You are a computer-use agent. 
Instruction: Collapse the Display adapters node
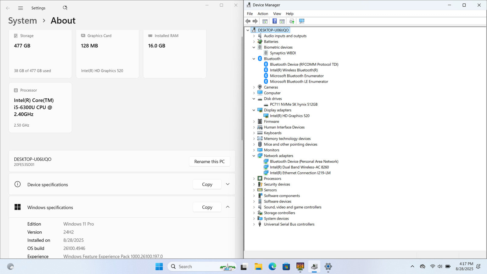pos(254,110)
